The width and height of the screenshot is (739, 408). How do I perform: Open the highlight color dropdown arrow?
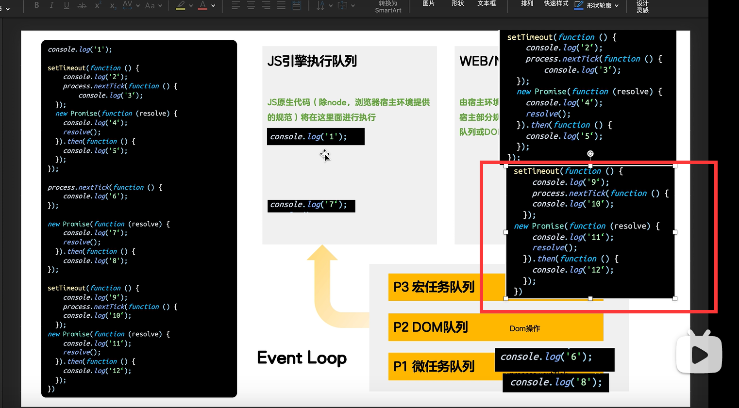(x=191, y=6)
